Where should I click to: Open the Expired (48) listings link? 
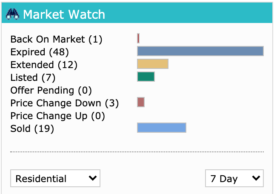40,52
